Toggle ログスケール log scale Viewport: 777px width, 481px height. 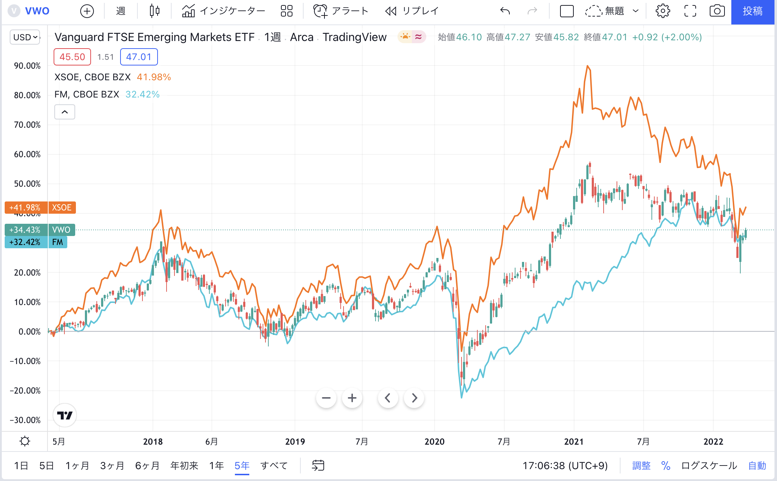coord(709,466)
